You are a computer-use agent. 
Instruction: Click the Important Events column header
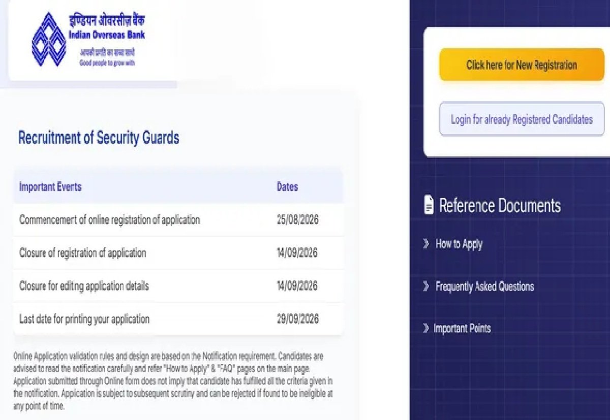[50, 187]
